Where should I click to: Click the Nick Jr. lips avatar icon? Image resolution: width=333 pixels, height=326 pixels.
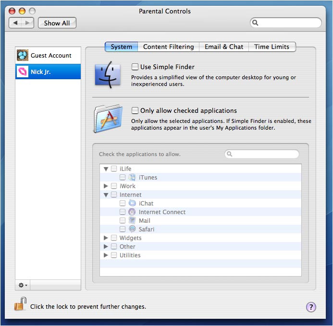click(x=23, y=72)
